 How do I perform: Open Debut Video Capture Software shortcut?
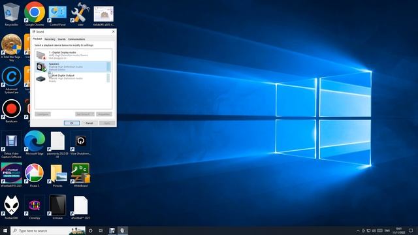coord(12,145)
